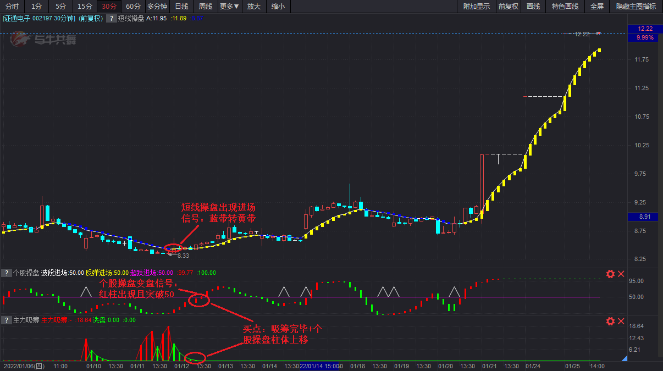Click the highlighted 2022/01/14 15:00 time marker

pyautogui.click(x=319, y=366)
